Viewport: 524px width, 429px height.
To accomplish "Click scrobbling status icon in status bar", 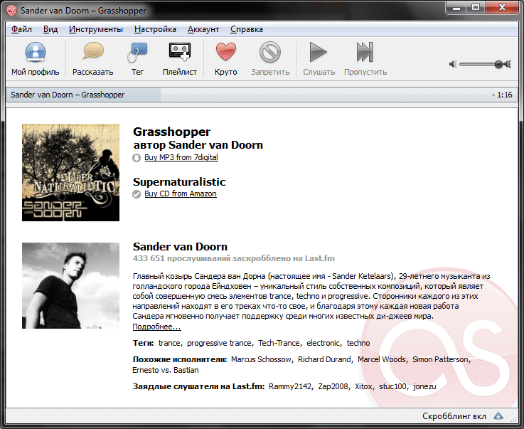I will coord(498,416).
